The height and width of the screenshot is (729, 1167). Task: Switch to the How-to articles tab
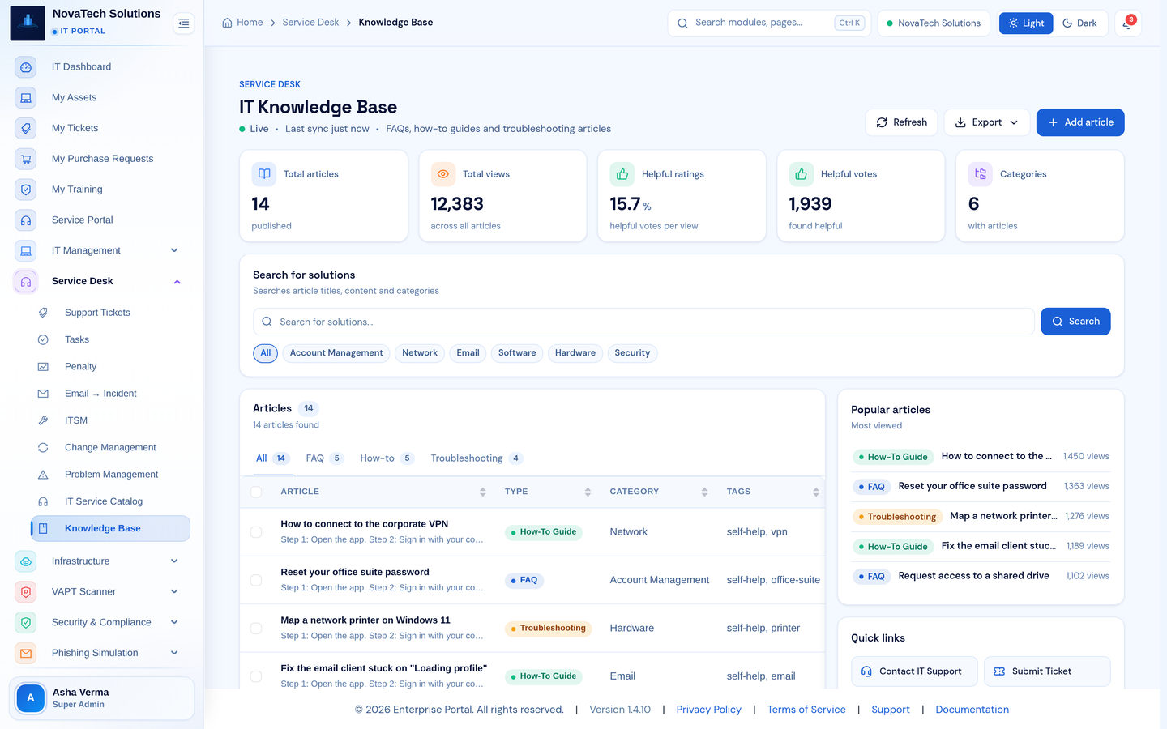[387, 458]
